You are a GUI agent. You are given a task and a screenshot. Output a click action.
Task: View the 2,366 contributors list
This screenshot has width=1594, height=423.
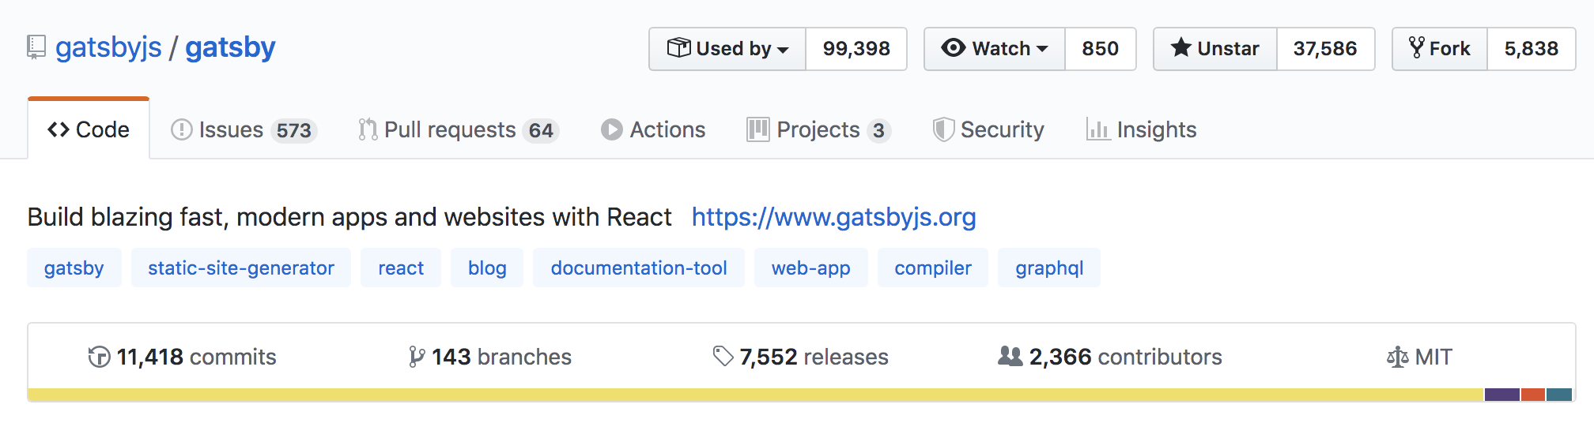click(x=1109, y=357)
